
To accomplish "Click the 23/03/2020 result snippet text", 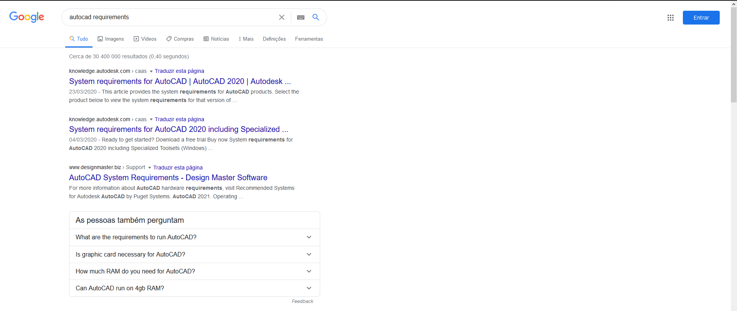I will [184, 96].
